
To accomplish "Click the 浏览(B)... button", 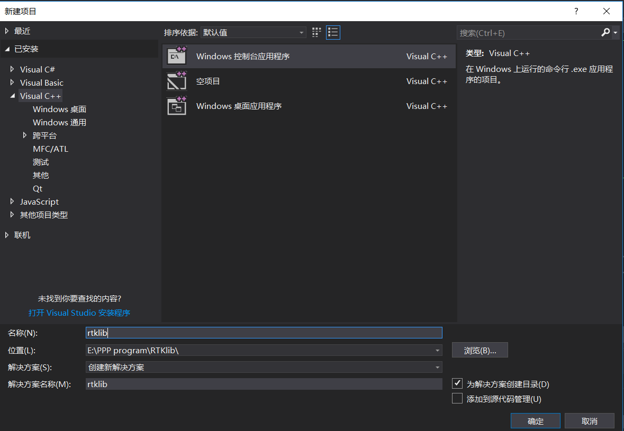I will (480, 350).
